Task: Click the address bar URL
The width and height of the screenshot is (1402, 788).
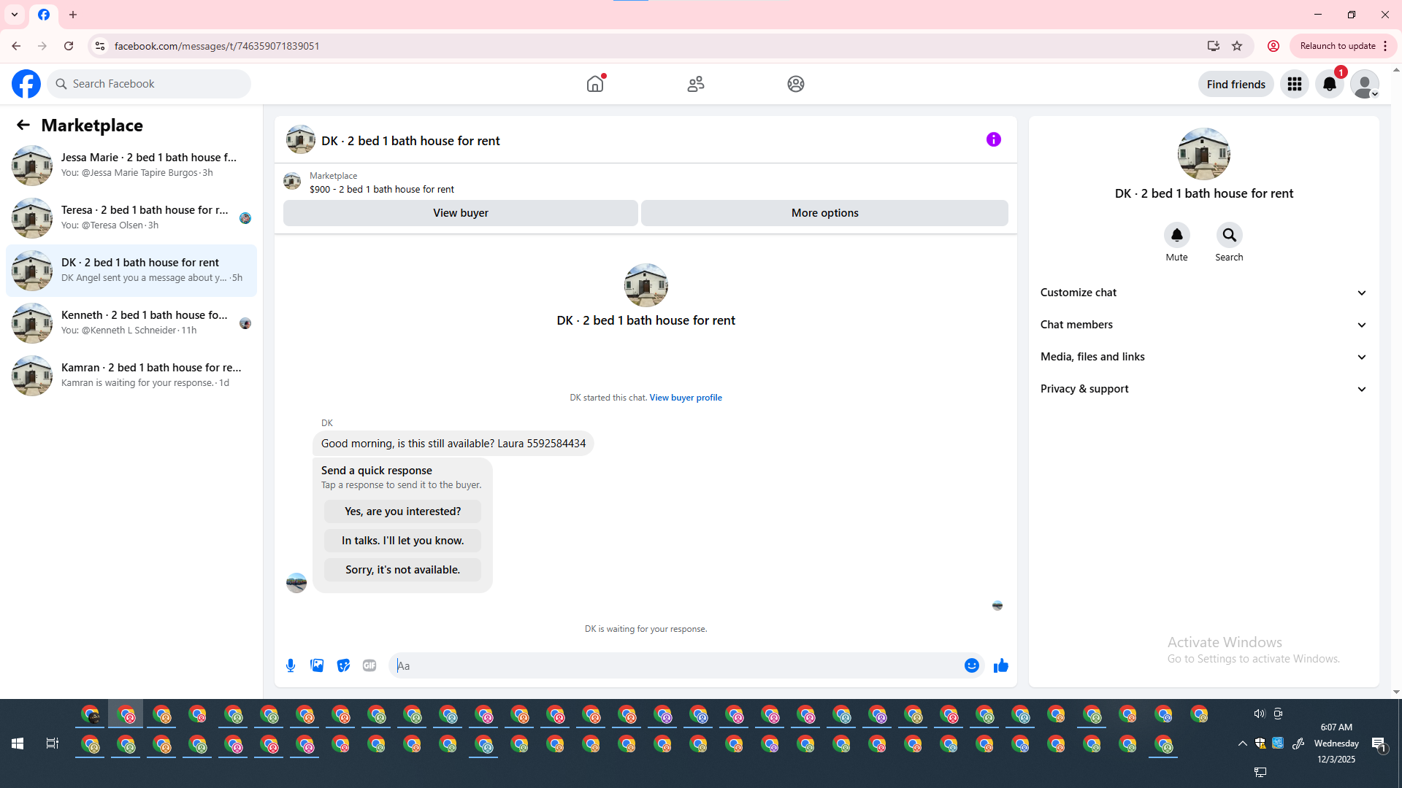Action: (217, 46)
